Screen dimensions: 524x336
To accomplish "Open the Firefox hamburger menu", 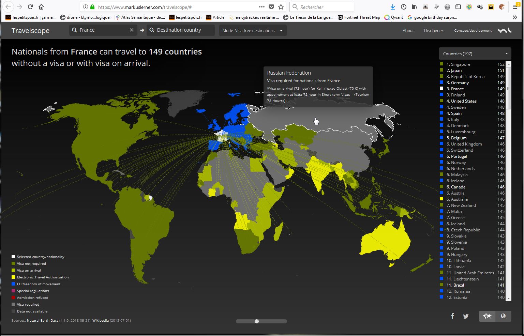I will pyautogui.click(x=515, y=7).
